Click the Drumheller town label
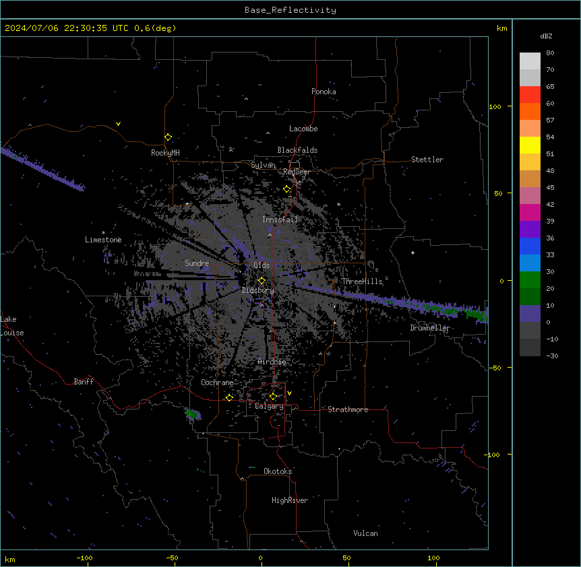 (430, 328)
